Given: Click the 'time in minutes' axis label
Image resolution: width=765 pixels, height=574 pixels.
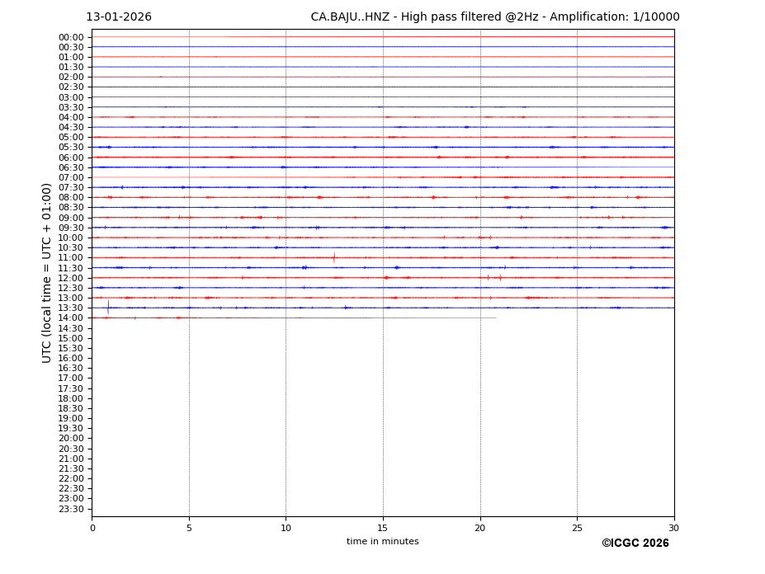Looking at the screenshot, I should (382, 542).
